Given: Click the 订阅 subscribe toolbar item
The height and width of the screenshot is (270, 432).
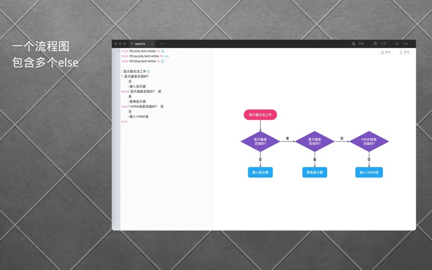Looking at the screenshot, I should tap(402, 44).
